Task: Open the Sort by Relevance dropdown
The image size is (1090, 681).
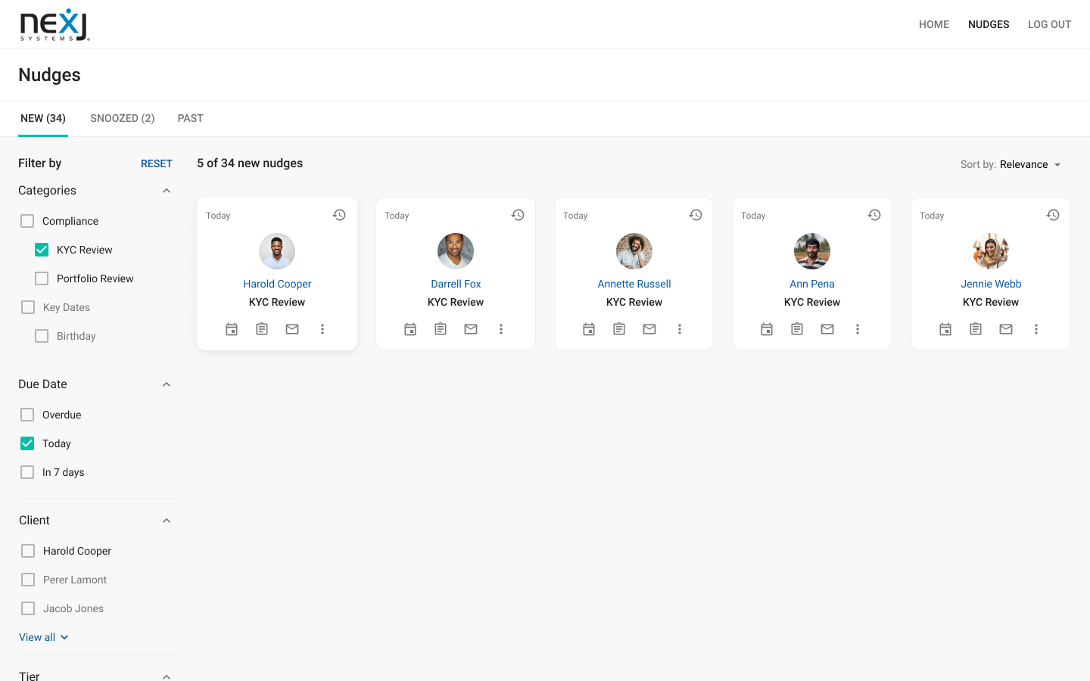Action: 1011,164
